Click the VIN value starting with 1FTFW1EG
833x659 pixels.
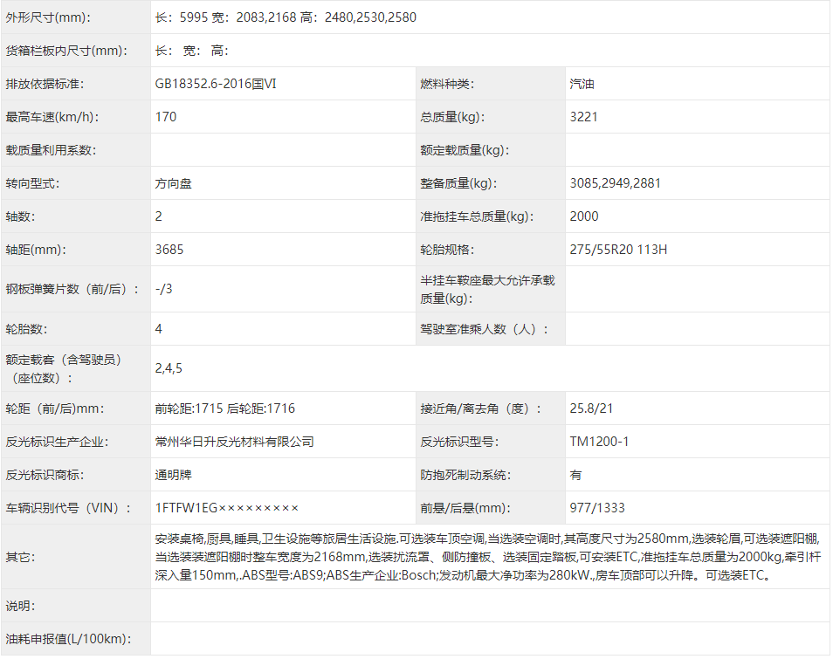pos(226,508)
